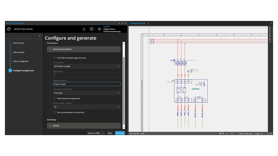Open the user account menu chevron
The image size is (278, 156).
pos(125,29)
